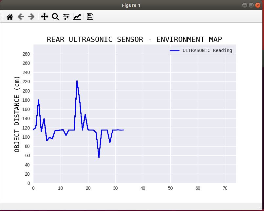The height and width of the screenshot is (211, 264).
Task: Minimize the Figure 1 window
Action: coord(245,5)
